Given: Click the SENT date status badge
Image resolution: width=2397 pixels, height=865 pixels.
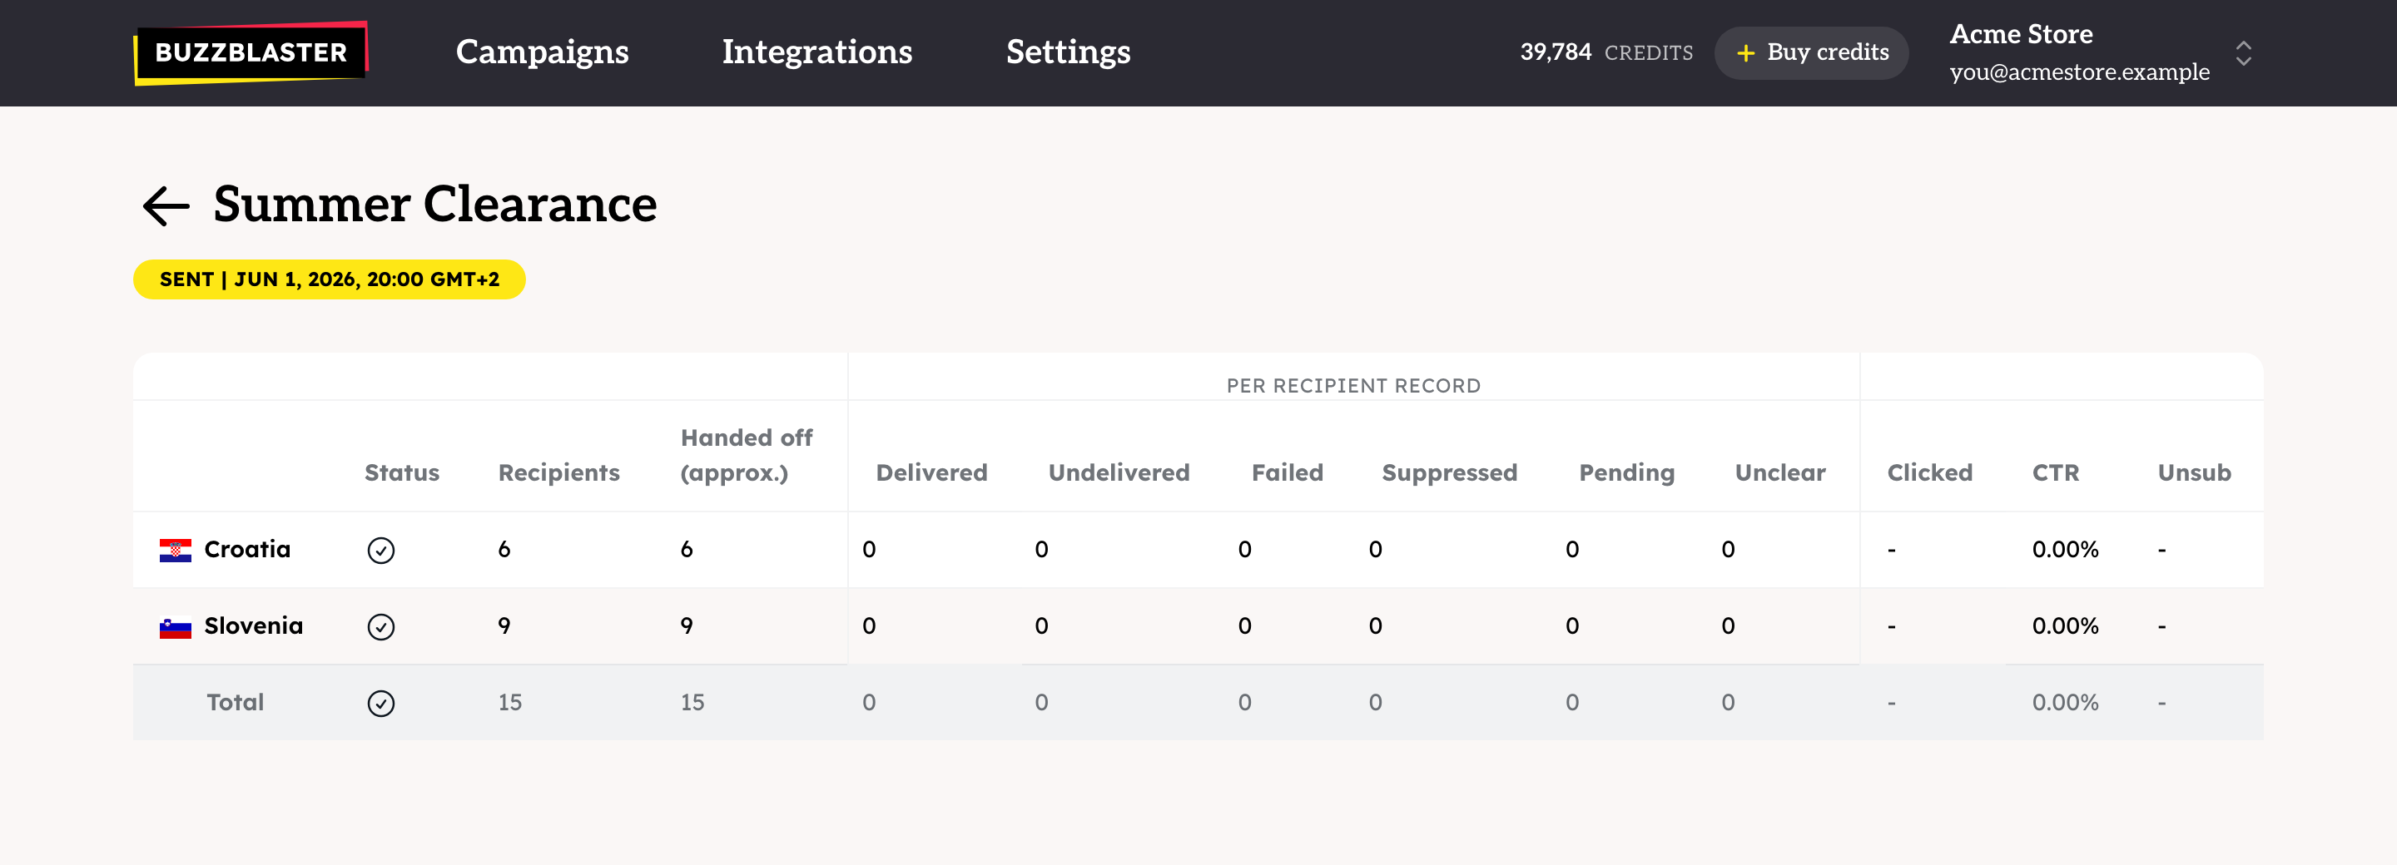Looking at the screenshot, I should click(330, 279).
